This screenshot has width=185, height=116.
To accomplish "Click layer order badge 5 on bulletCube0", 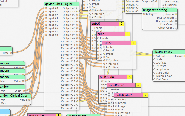I will (x=129, y=77).
